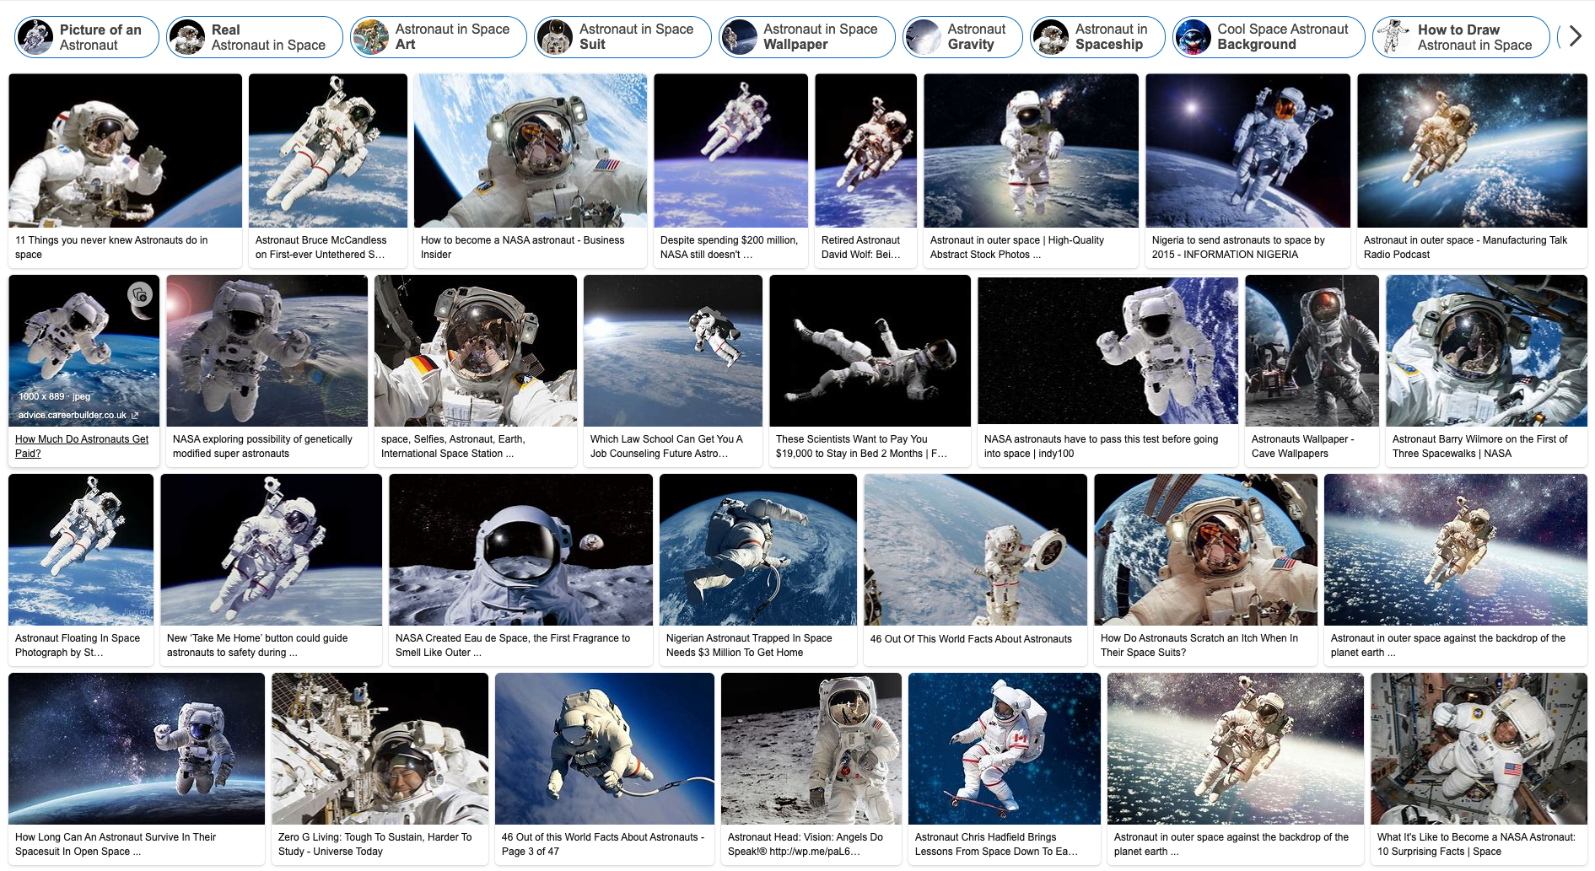Open the external link icon beside advice.careerbuilder.co.uk

(x=135, y=415)
